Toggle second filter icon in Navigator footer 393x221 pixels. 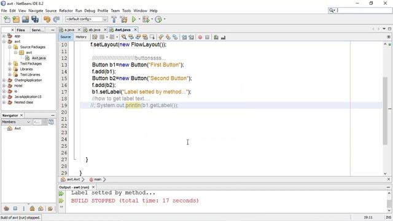tap(15, 209)
